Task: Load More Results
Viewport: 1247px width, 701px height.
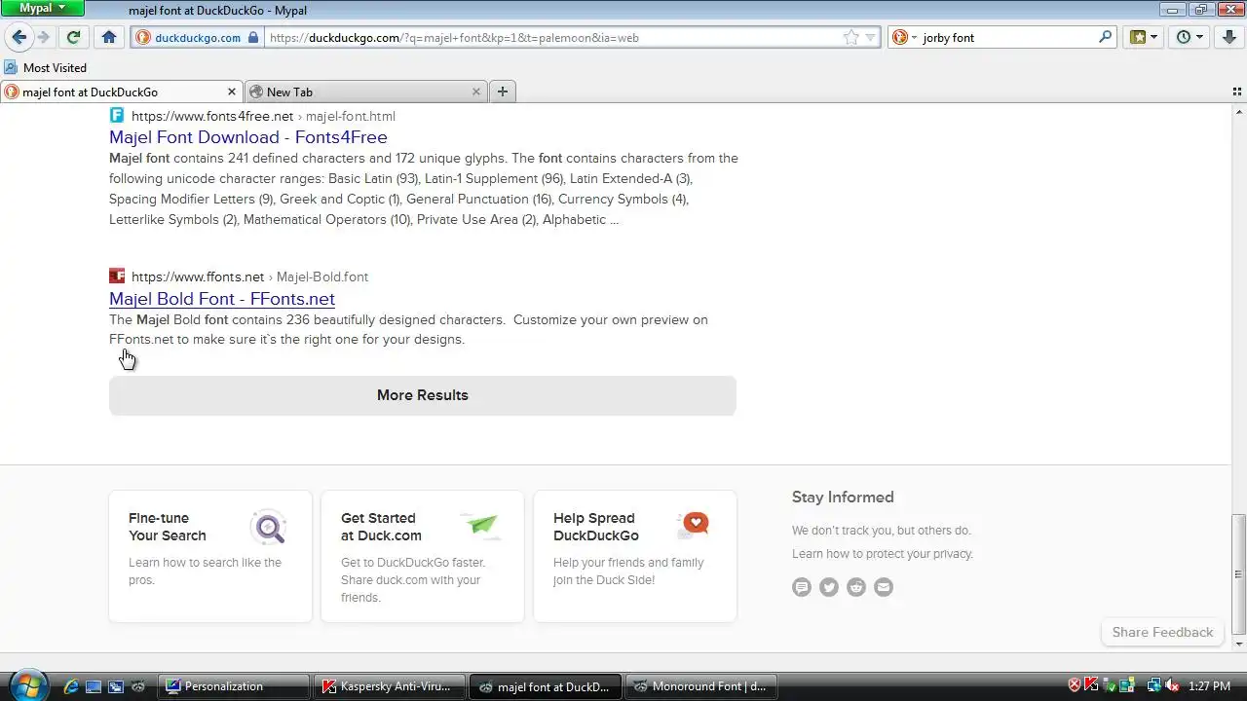Action: pos(423,395)
